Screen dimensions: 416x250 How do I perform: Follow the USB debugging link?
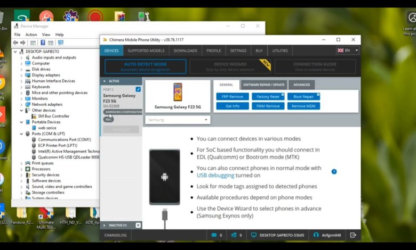(215, 175)
